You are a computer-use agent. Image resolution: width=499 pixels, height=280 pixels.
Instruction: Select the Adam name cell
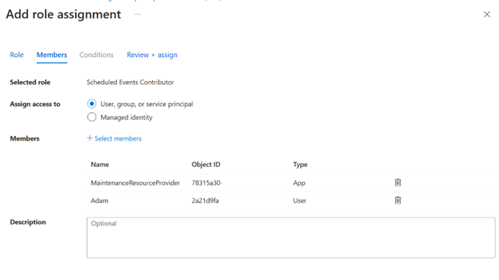[x=100, y=200]
